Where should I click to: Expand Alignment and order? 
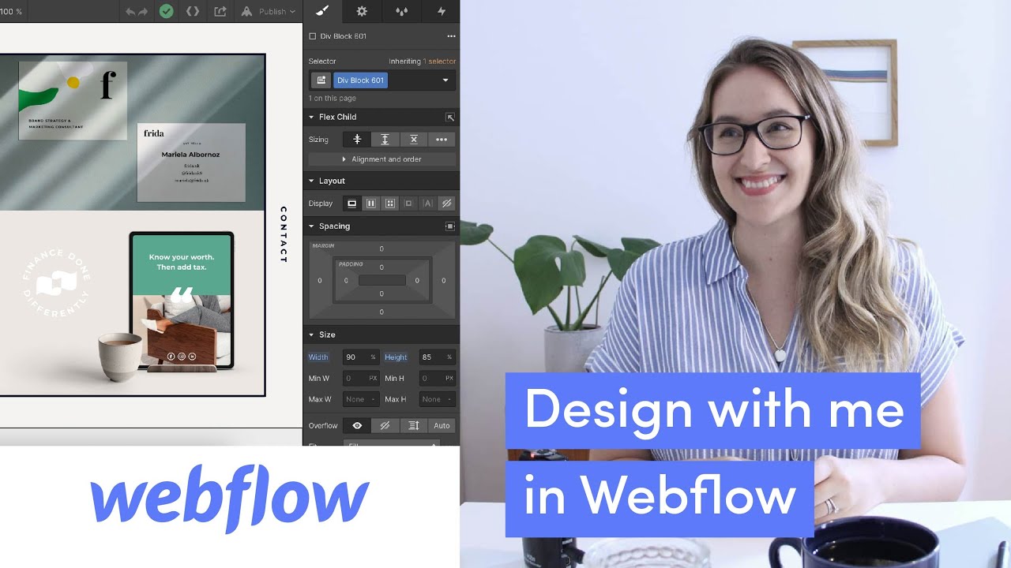[x=382, y=159]
